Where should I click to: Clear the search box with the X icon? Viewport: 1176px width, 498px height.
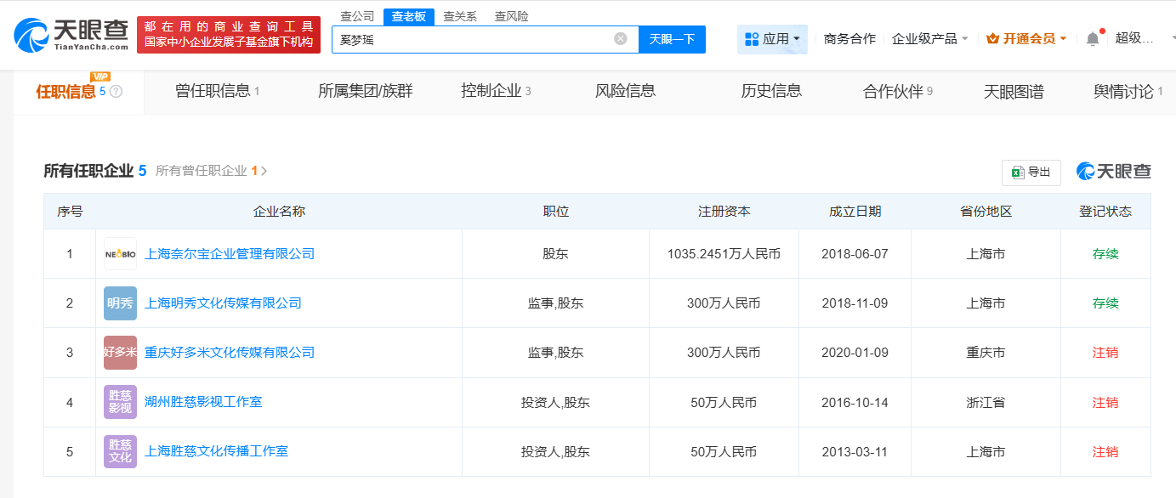(619, 39)
